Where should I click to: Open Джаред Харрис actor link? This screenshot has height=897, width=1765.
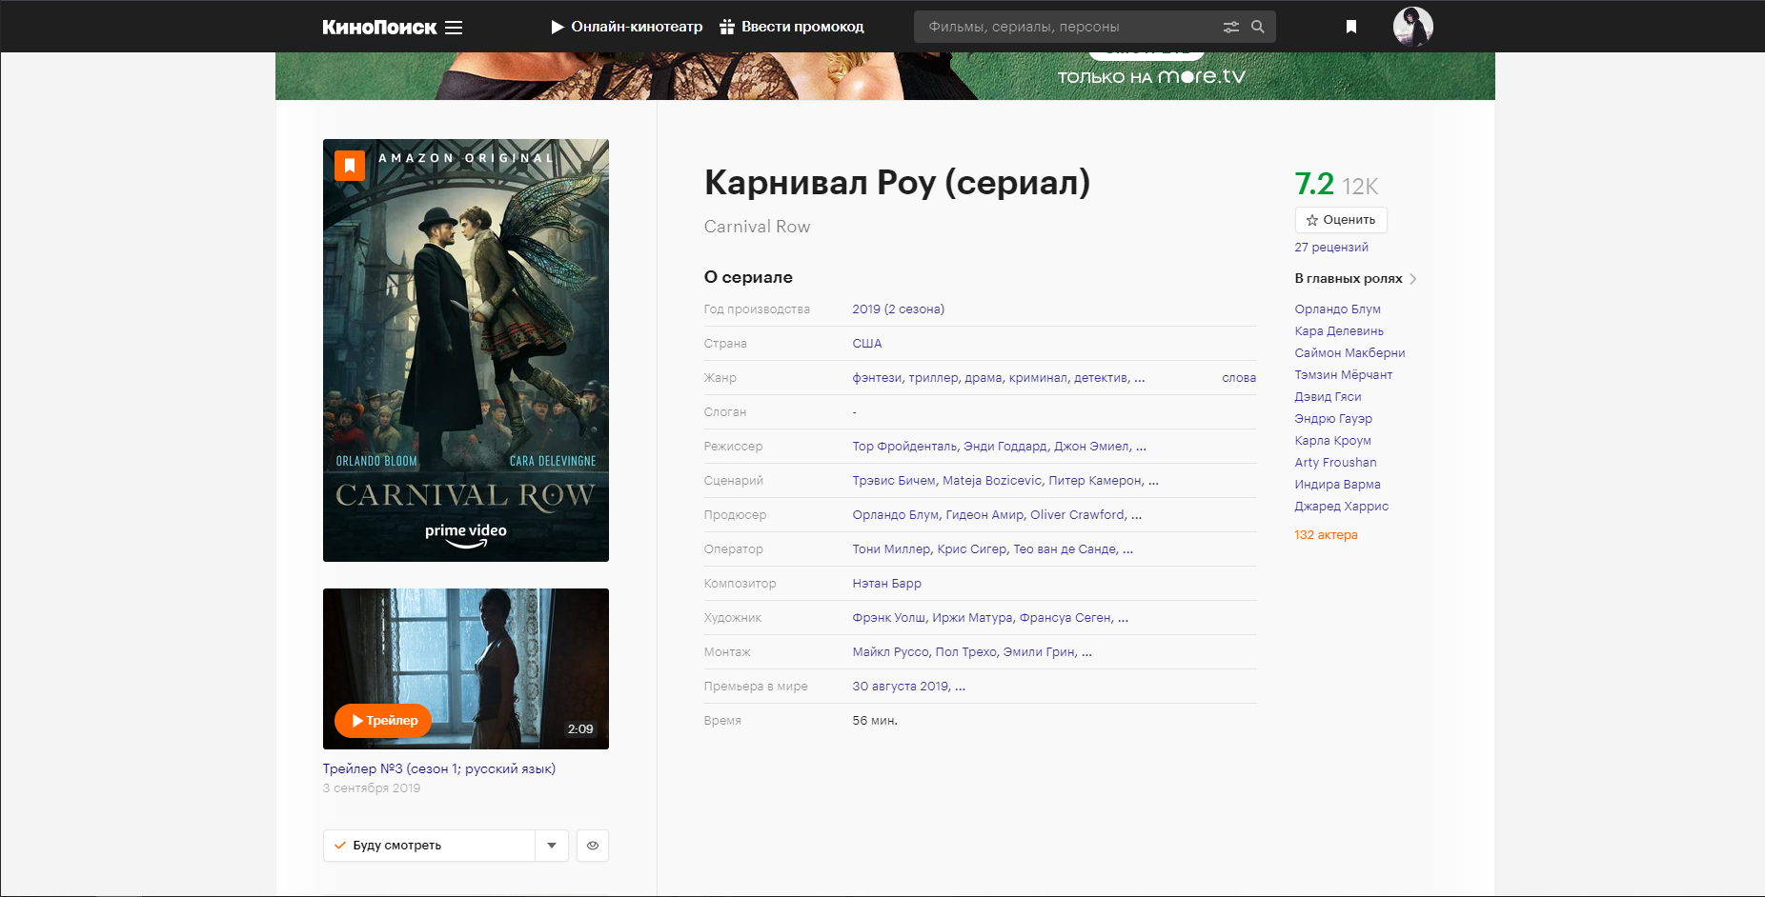click(x=1341, y=507)
